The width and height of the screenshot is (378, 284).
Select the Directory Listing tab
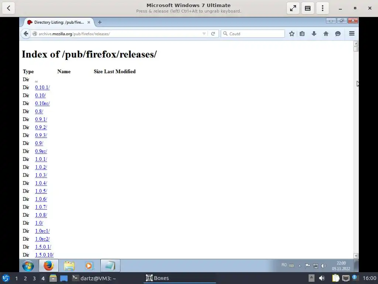58,22
